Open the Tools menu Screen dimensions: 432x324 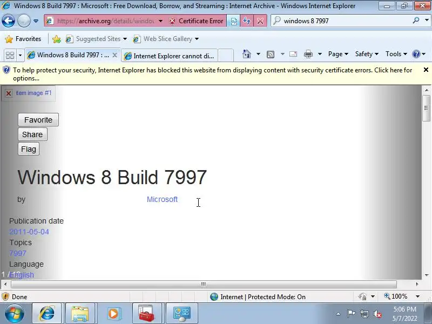click(x=396, y=54)
